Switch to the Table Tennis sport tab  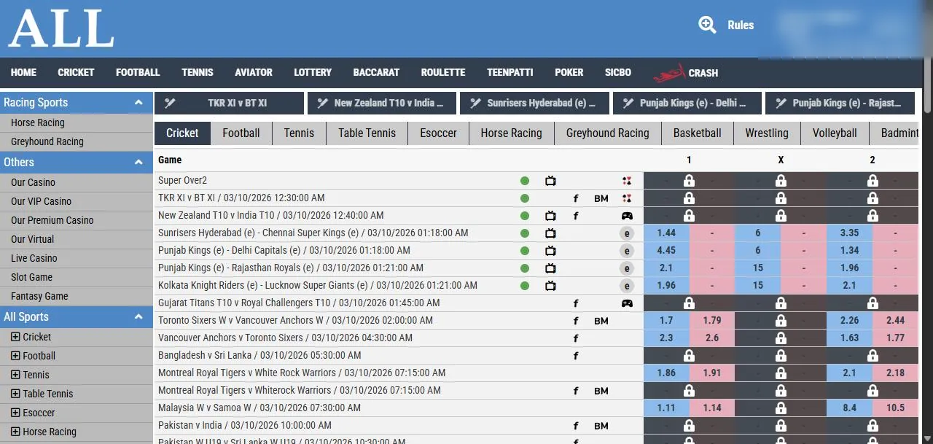367,133
